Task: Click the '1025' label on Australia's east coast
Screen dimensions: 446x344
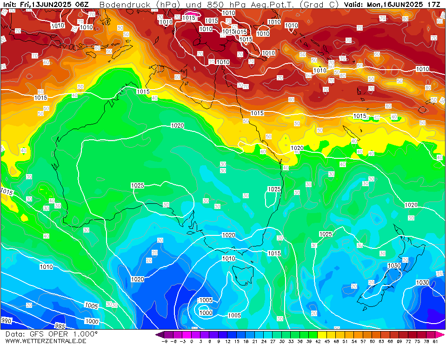Action: tap(274, 189)
